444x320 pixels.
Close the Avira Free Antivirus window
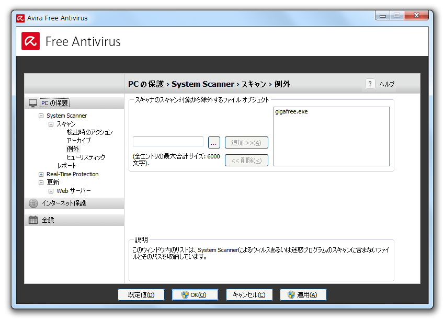416,16
